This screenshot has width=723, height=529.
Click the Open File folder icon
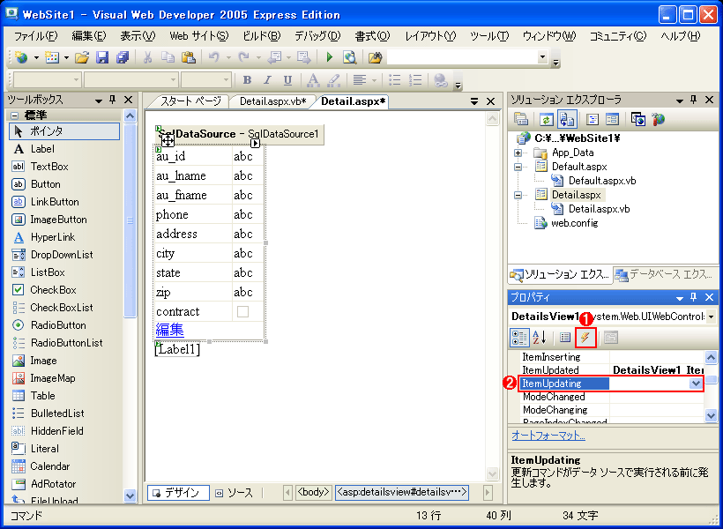click(82, 57)
